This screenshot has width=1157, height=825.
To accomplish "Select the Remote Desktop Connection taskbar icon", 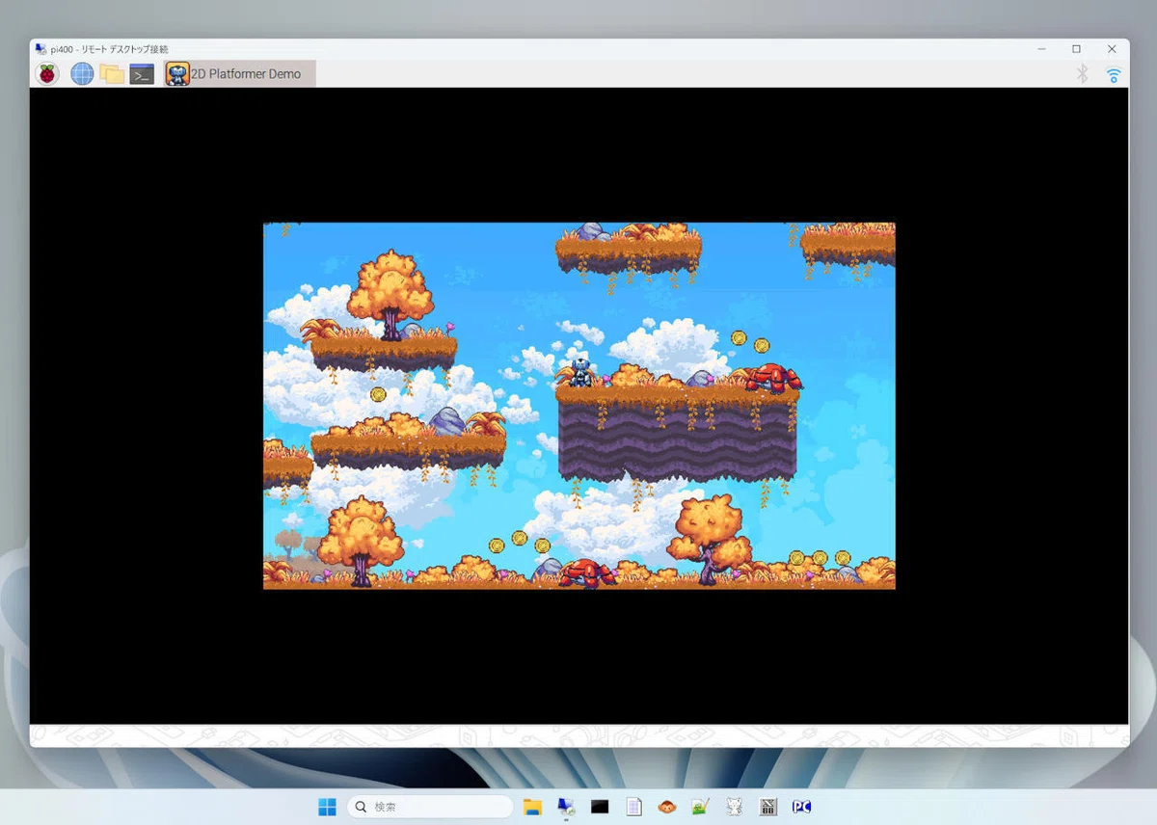I will 566,806.
